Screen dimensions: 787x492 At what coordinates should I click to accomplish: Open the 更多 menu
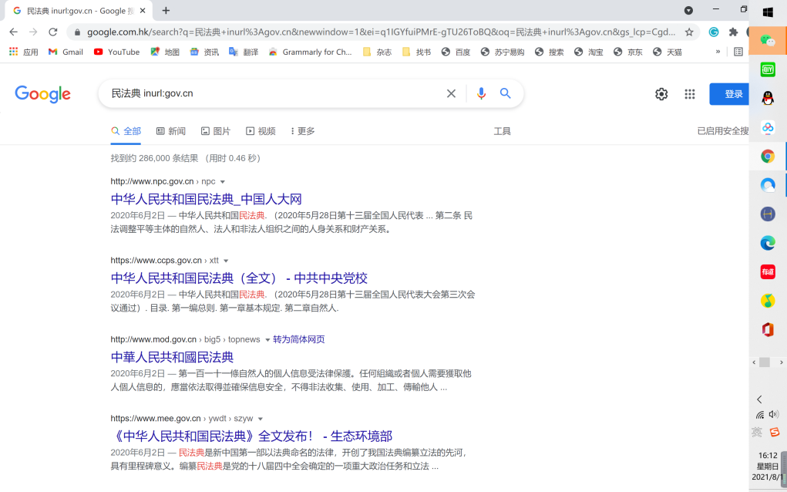[x=303, y=131]
